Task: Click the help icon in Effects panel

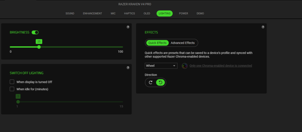Action: click(x=263, y=27)
